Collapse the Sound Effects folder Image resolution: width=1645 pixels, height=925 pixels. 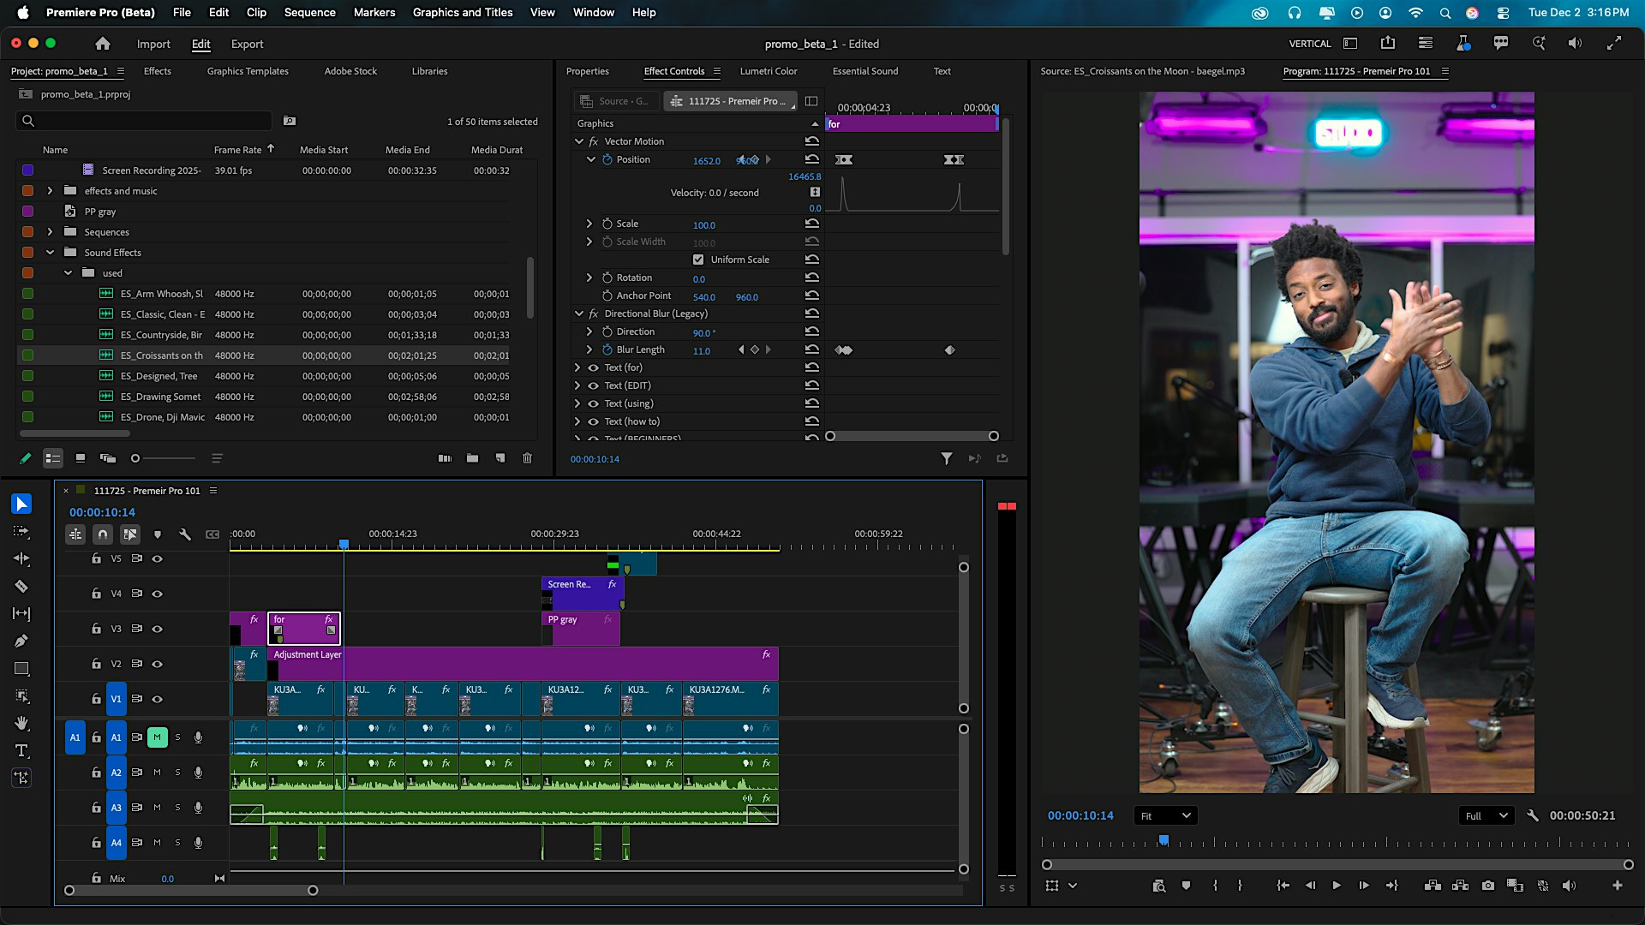click(49, 253)
